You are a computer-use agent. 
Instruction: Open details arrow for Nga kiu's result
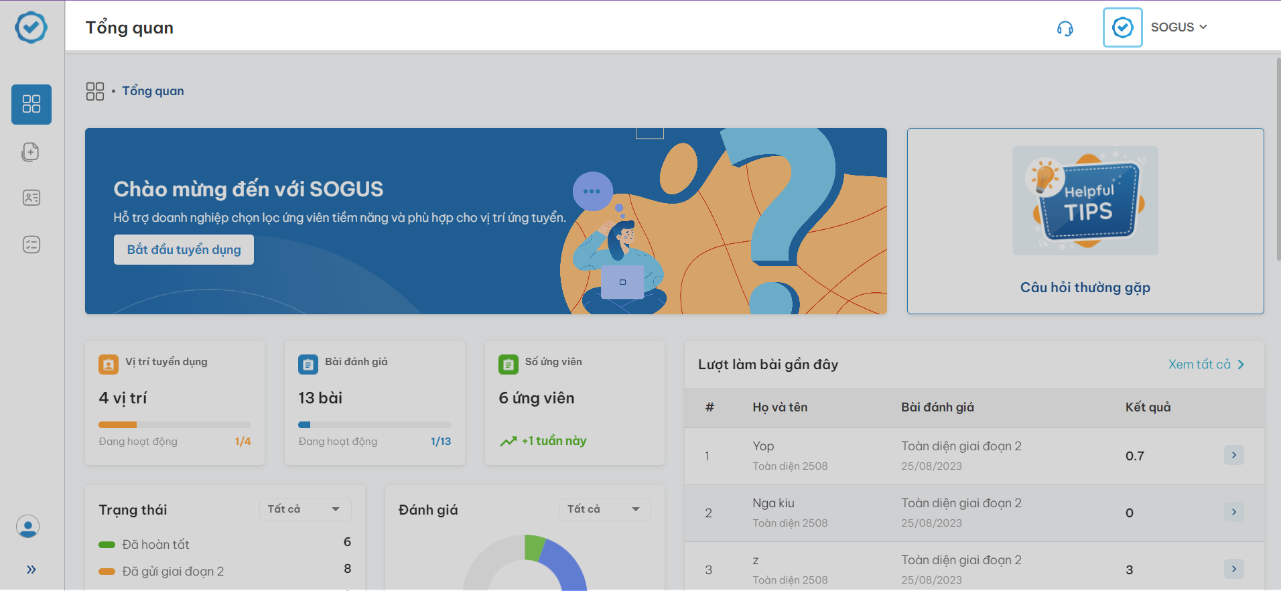(x=1233, y=513)
